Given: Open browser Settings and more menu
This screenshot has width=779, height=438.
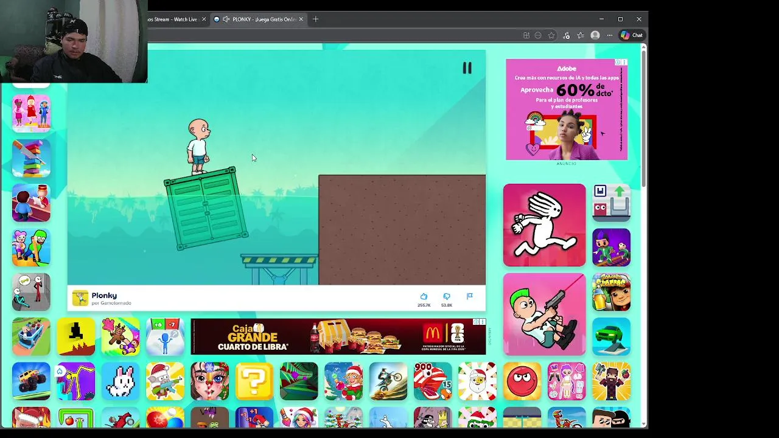Looking at the screenshot, I should [610, 35].
